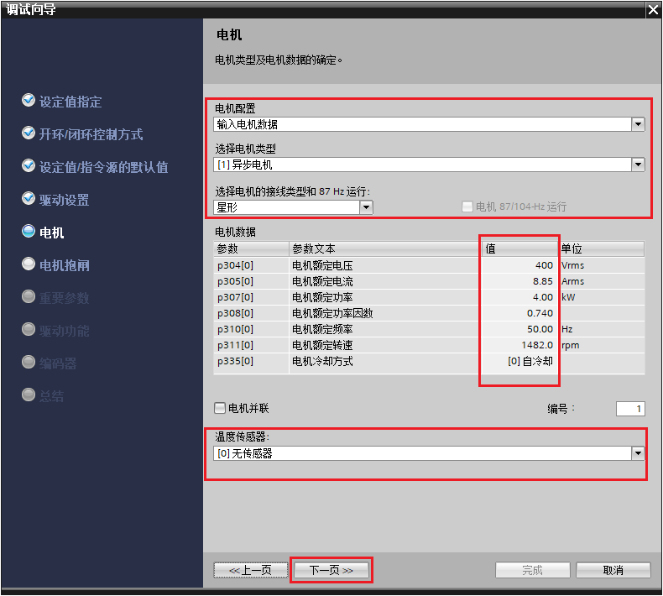
Task: Click the 开环/闭环控制方式 step checkmark icon
Action: (x=29, y=133)
